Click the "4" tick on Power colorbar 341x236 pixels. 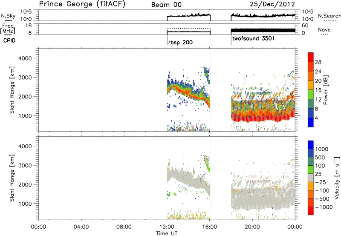(316, 118)
